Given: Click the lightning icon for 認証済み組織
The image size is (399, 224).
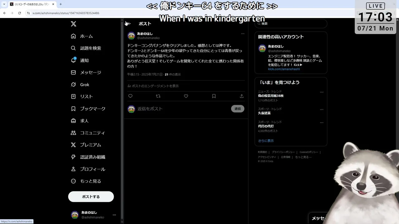Looking at the screenshot, I should [73, 157].
